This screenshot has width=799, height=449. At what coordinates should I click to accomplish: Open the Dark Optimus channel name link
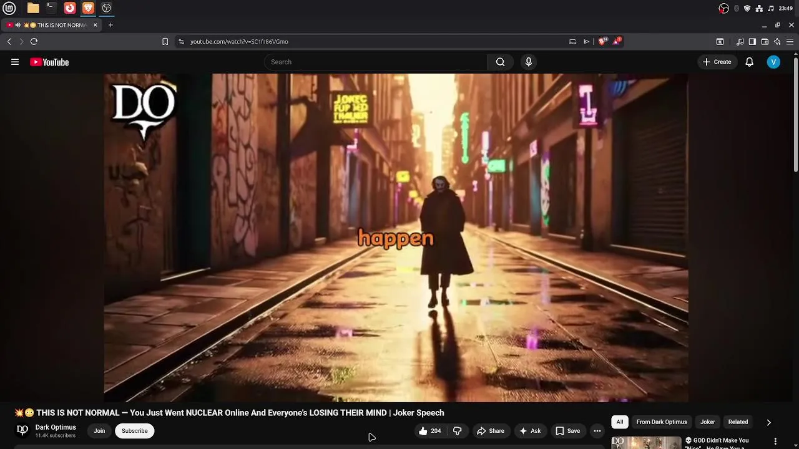56,427
